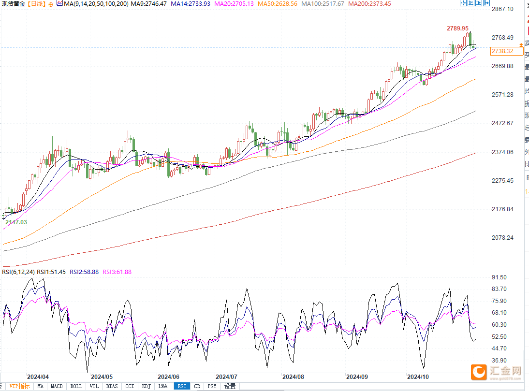The image size is (529, 391).
Task: Click the 2024/07 date axis label
Action: click(226, 377)
